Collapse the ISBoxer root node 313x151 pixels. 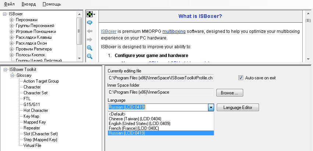click(4, 14)
